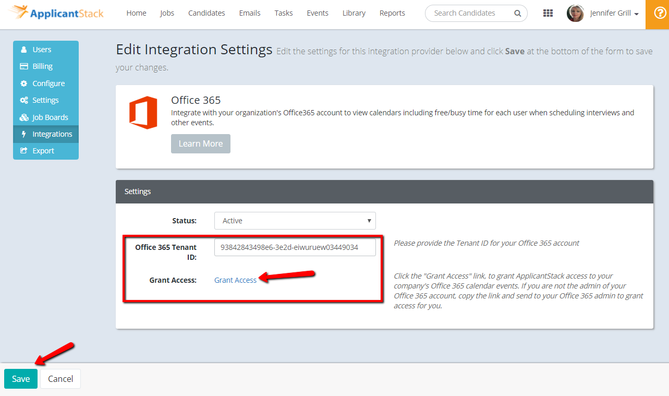Click the Settings gears icon in sidebar
The width and height of the screenshot is (669, 396).
tap(23, 100)
